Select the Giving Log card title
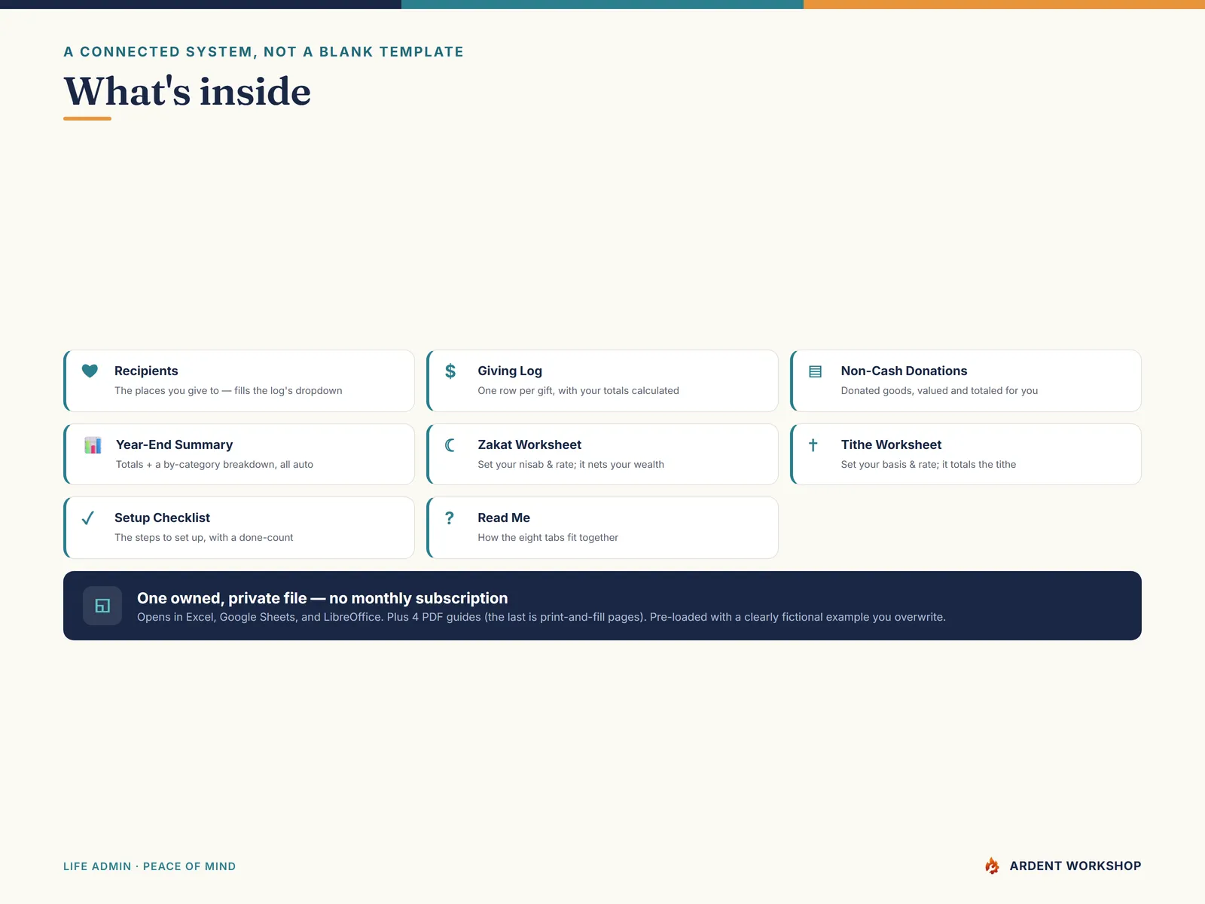The height and width of the screenshot is (904, 1205). pyautogui.click(x=510, y=371)
